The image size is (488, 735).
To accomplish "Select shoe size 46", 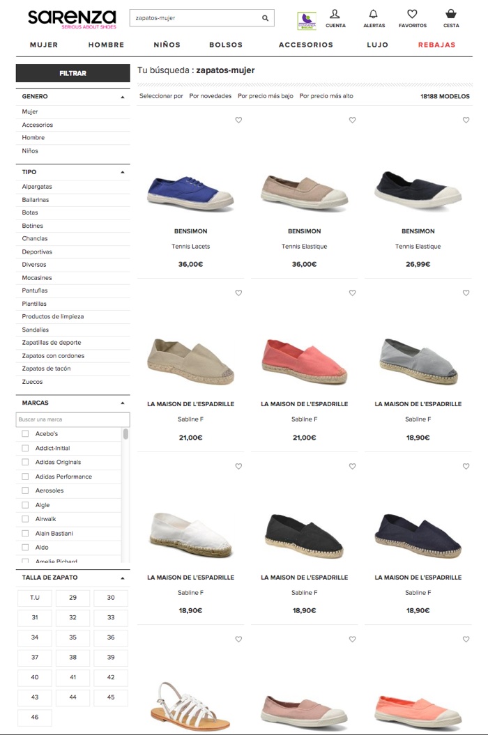I will (x=35, y=717).
